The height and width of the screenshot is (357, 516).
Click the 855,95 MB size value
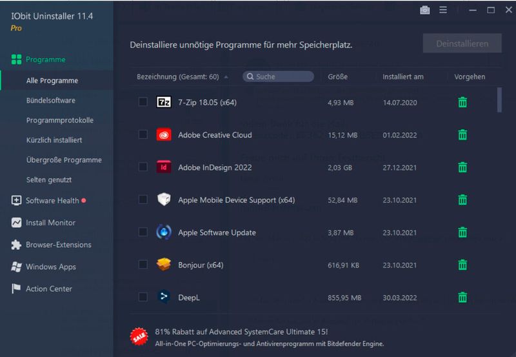[344, 298]
